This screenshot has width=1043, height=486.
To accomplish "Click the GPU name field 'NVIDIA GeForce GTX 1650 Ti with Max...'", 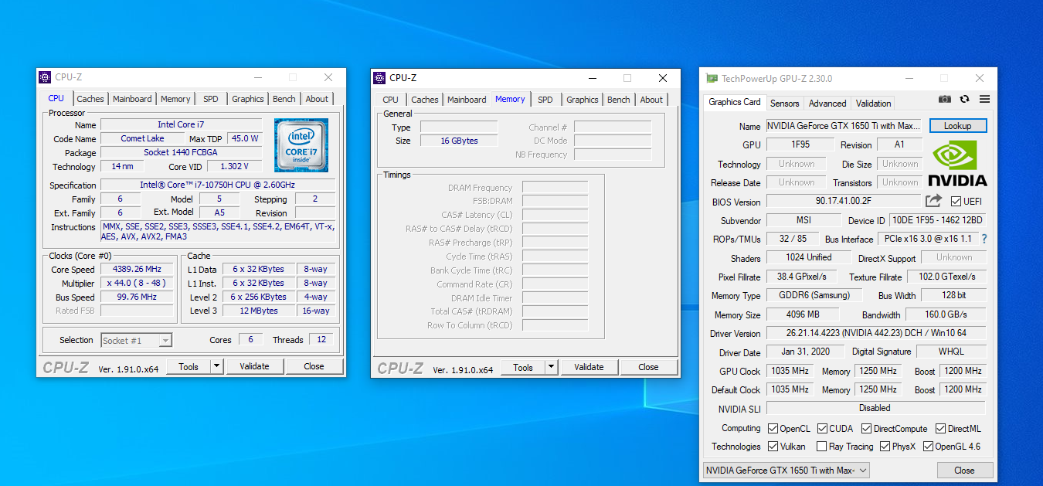I will point(843,126).
